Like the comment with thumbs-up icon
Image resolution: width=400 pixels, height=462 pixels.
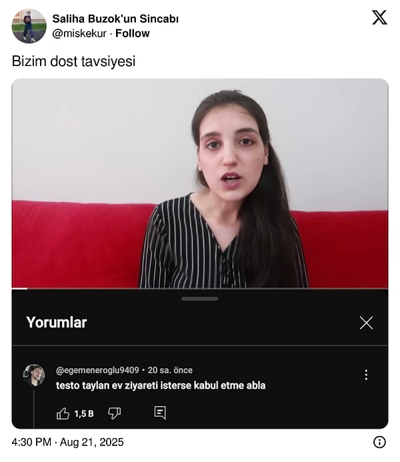click(x=63, y=413)
